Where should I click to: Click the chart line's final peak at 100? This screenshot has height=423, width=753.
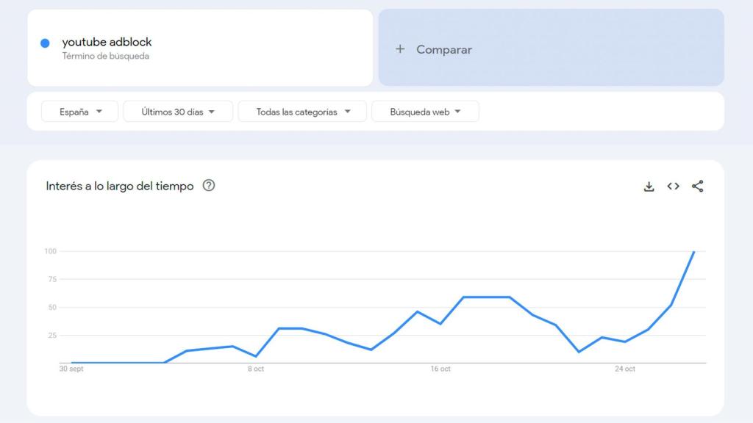click(693, 252)
